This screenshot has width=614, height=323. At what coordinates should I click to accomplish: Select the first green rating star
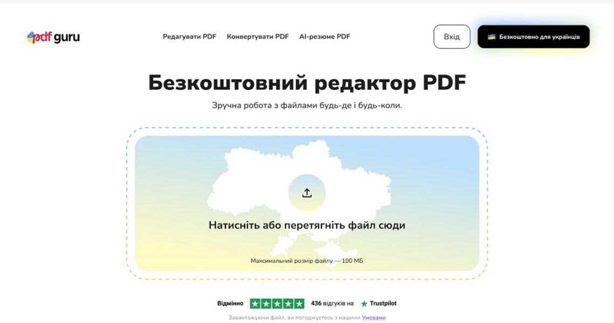click(255, 304)
